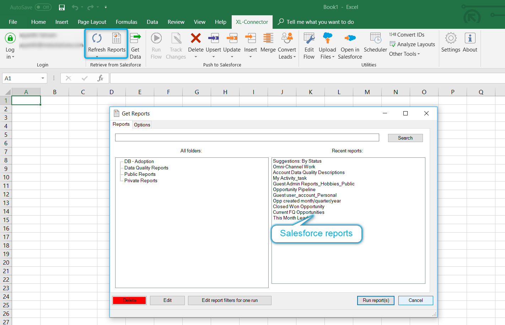Click Cancel in Get Reports dialog
The width and height of the screenshot is (505, 325).
point(416,300)
